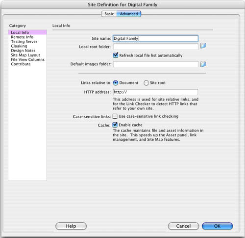Focus the HTTP address field
The image size is (245, 238).
pos(155,92)
